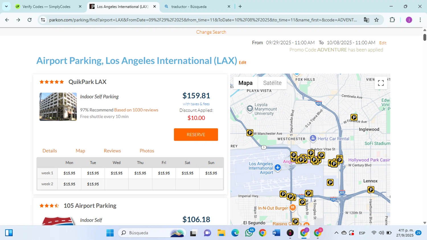The height and width of the screenshot is (240, 427).
Task: Open Windows Start menu
Action: (110, 233)
